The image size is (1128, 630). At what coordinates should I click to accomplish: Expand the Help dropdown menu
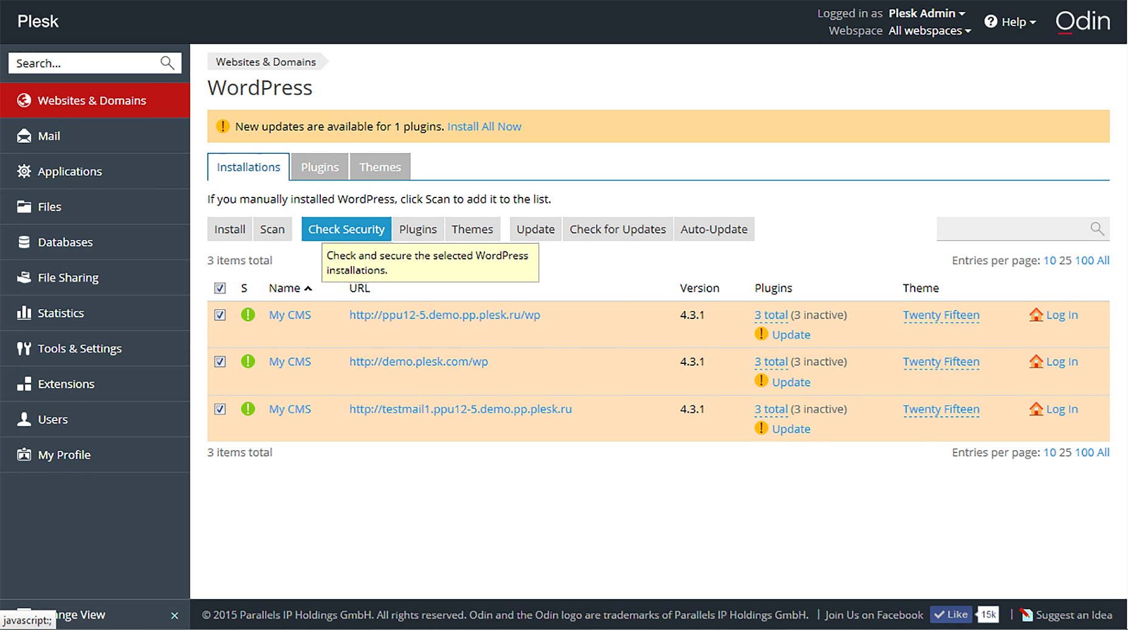(1018, 22)
